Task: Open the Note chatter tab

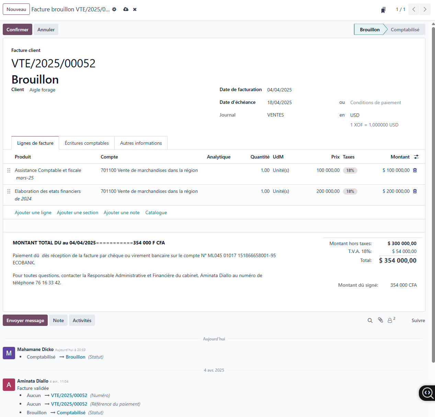Action: 58,320
